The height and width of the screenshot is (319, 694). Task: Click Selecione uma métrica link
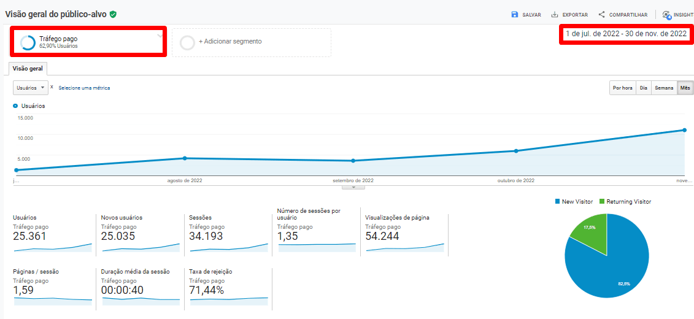(x=84, y=88)
